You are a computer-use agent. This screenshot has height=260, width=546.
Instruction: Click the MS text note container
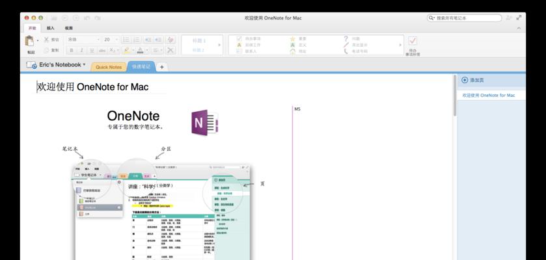click(x=297, y=109)
